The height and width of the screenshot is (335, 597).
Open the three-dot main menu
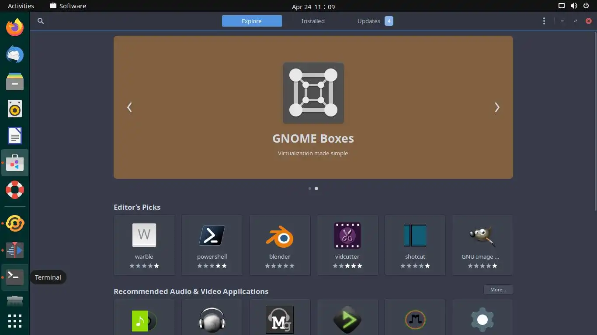tap(544, 21)
